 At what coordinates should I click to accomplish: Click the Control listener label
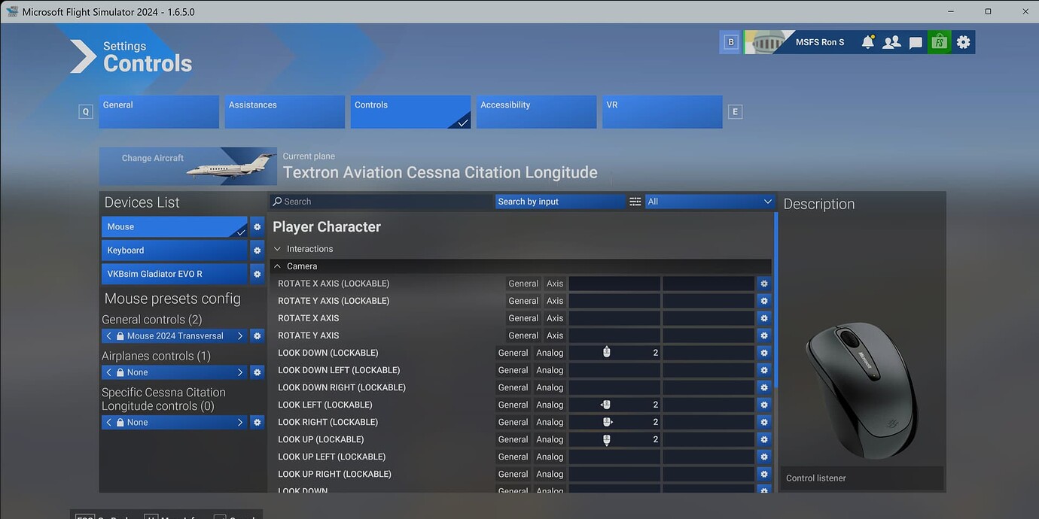click(816, 478)
